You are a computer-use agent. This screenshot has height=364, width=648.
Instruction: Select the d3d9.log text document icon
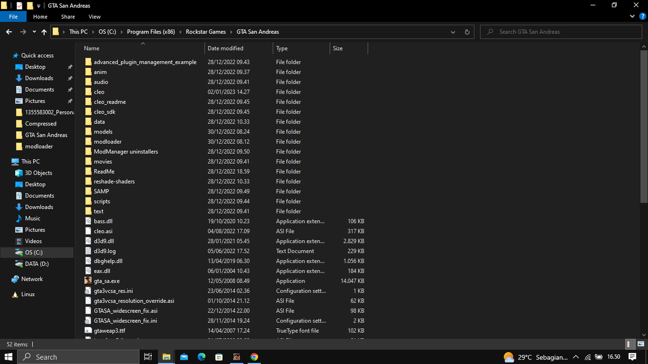(88, 251)
